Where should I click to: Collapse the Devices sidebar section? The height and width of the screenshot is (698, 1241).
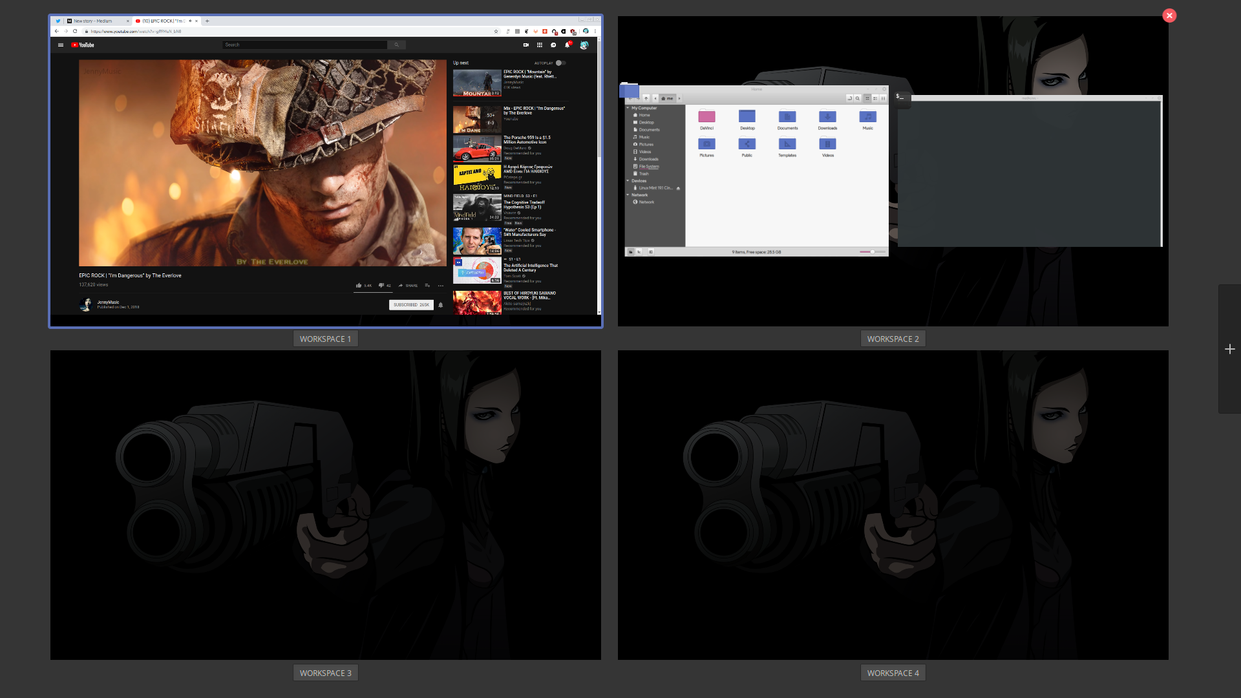tap(628, 181)
